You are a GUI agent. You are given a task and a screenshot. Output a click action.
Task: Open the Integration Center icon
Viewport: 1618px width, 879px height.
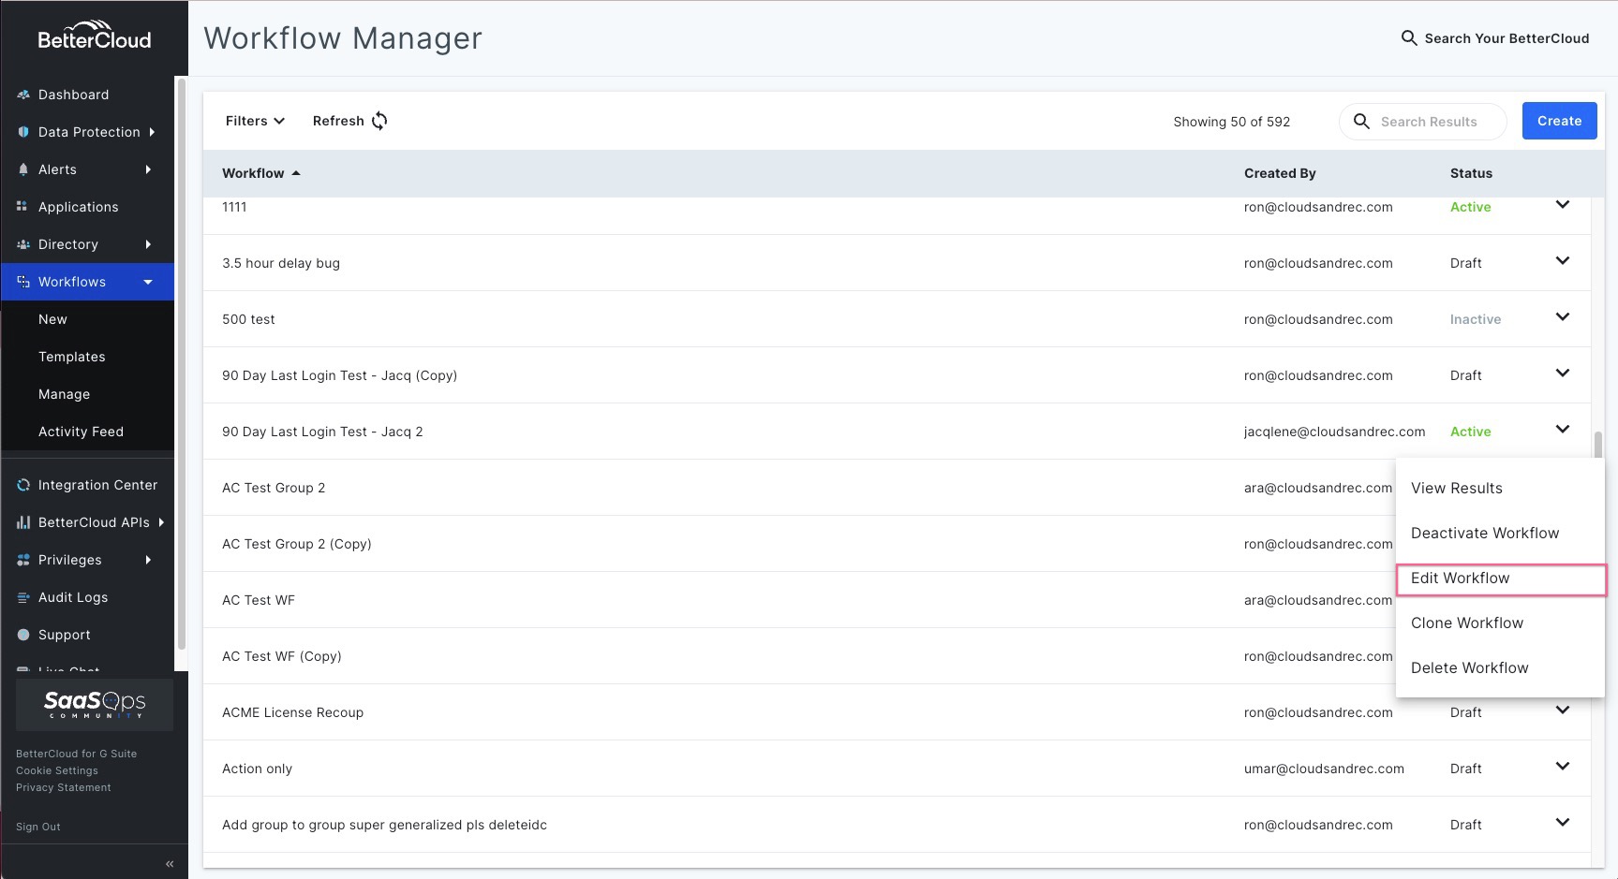click(22, 485)
